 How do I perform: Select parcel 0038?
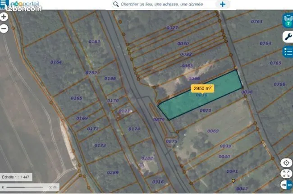(x=247, y=92)
